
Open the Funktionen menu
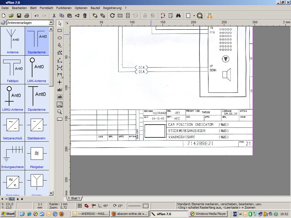point(64,8)
